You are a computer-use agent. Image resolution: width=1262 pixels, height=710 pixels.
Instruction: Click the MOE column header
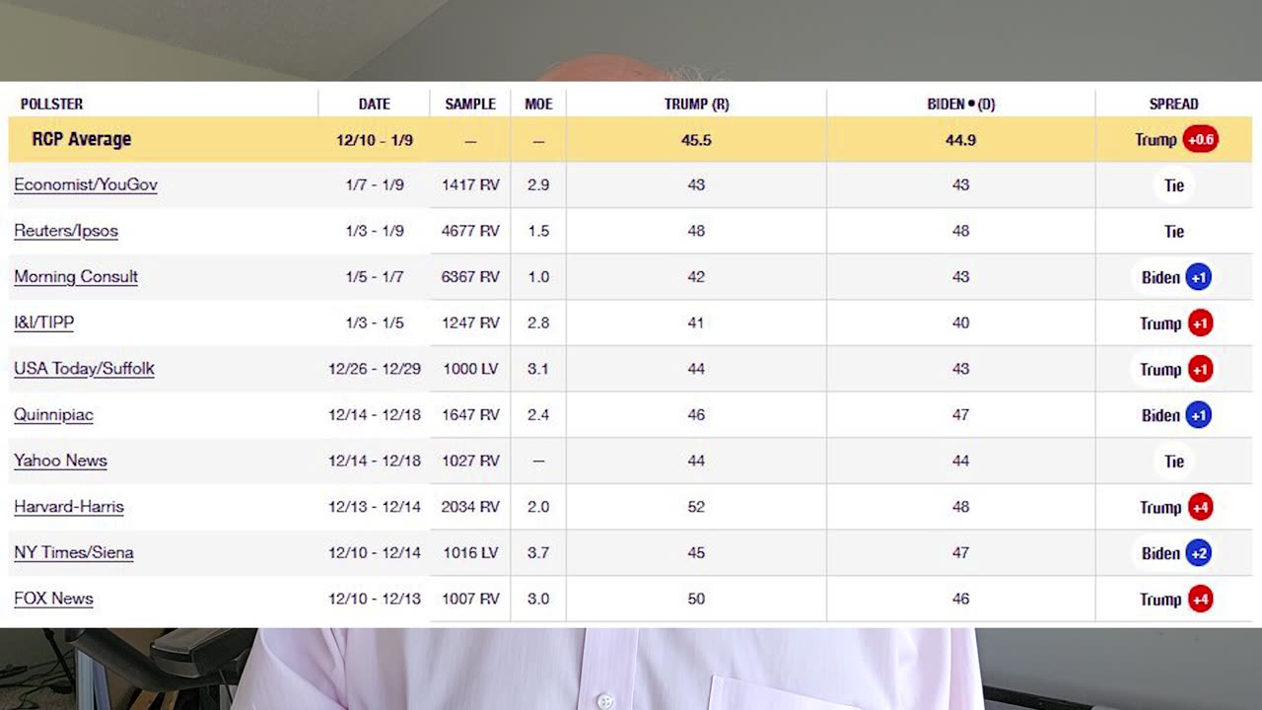538,104
